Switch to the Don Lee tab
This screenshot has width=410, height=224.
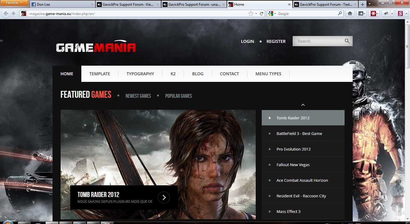[x=62, y=4]
